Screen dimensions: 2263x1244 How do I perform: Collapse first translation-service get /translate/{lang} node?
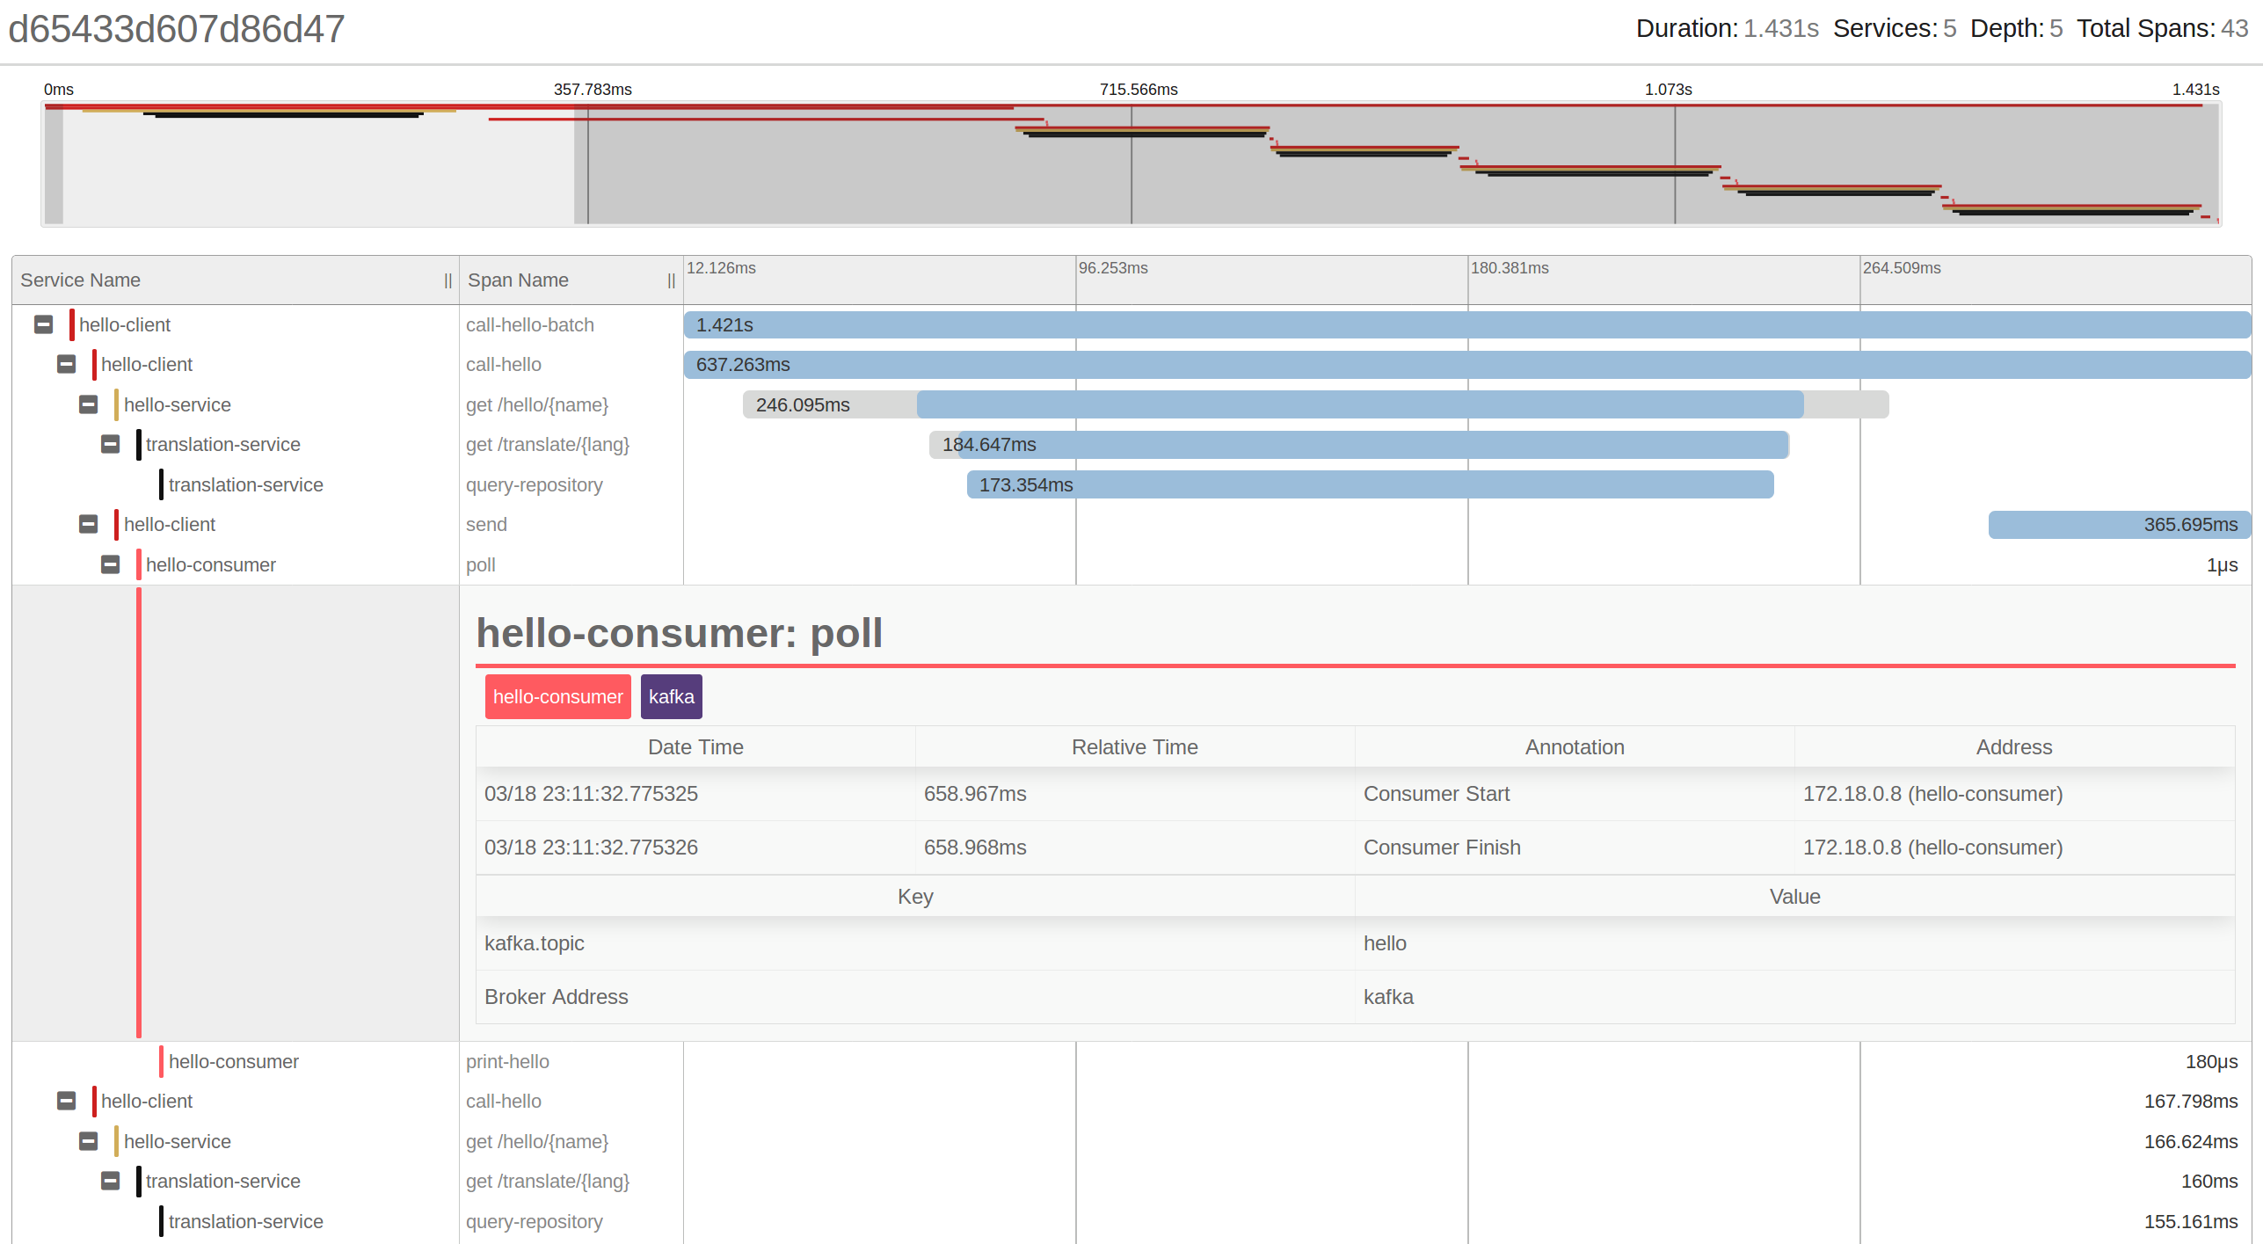(110, 444)
